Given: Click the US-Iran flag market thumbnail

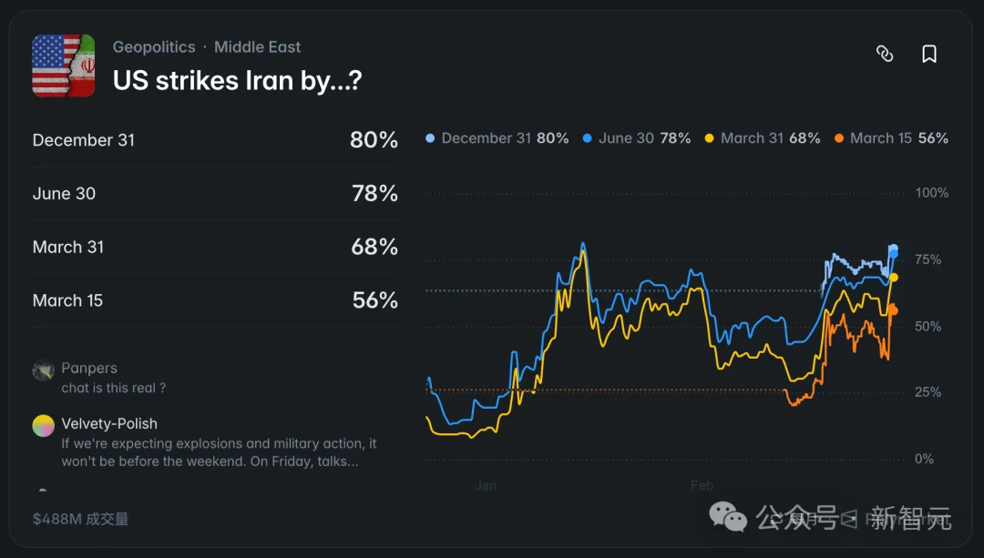Looking at the screenshot, I should click(x=64, y=66).
